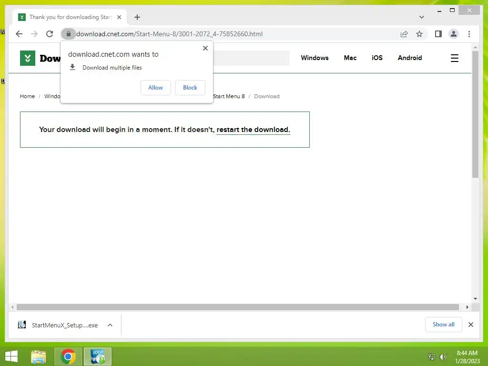
Task: Click the browser forward arrow
Action: (34, 34)
